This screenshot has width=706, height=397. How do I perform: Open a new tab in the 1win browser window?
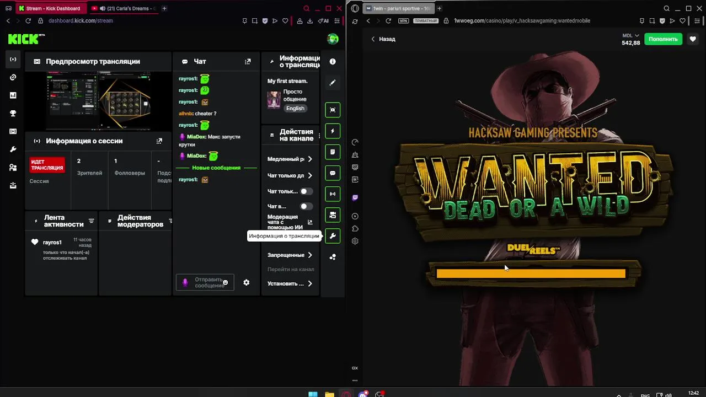[440, 8]
